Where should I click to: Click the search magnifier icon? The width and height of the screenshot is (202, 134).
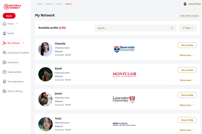tap(172, 28)
